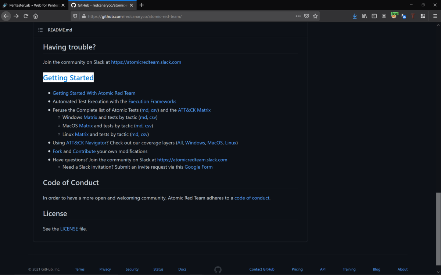441x275 pixels.
Task: Open Slack link under Have questions
Action: (x=192, y=159)
